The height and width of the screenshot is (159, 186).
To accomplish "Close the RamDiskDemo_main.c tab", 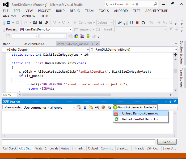I will [x=97, y=44].
